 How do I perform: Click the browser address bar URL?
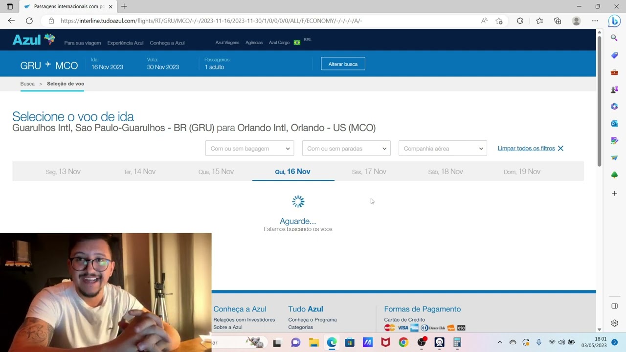pyautogui.click(x=211, y=21)
